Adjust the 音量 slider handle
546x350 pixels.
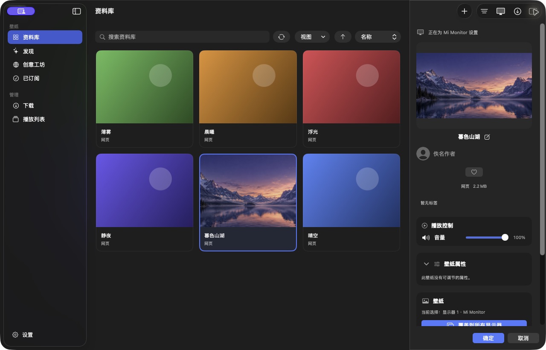pos(505,237)
